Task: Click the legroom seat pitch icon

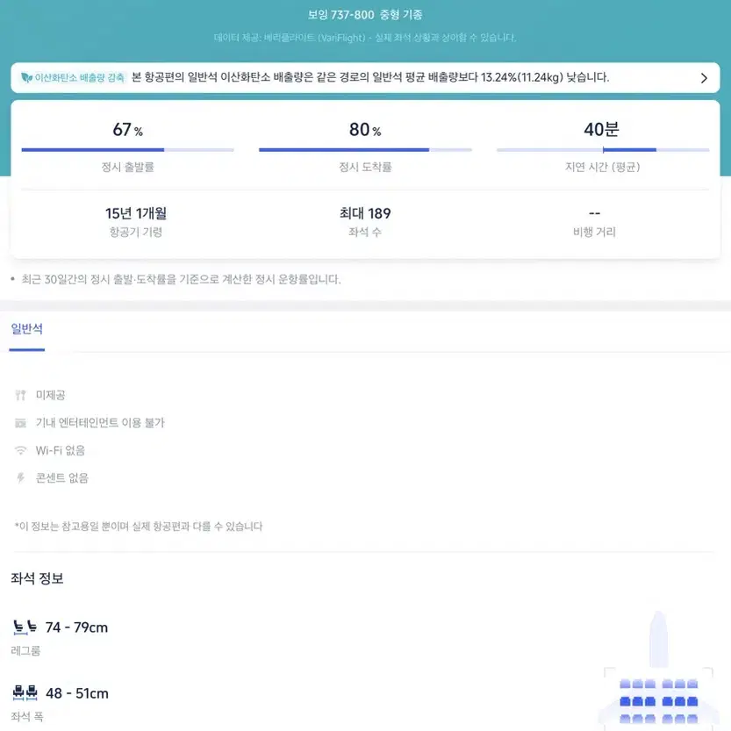Action: [x=25, y=627]
